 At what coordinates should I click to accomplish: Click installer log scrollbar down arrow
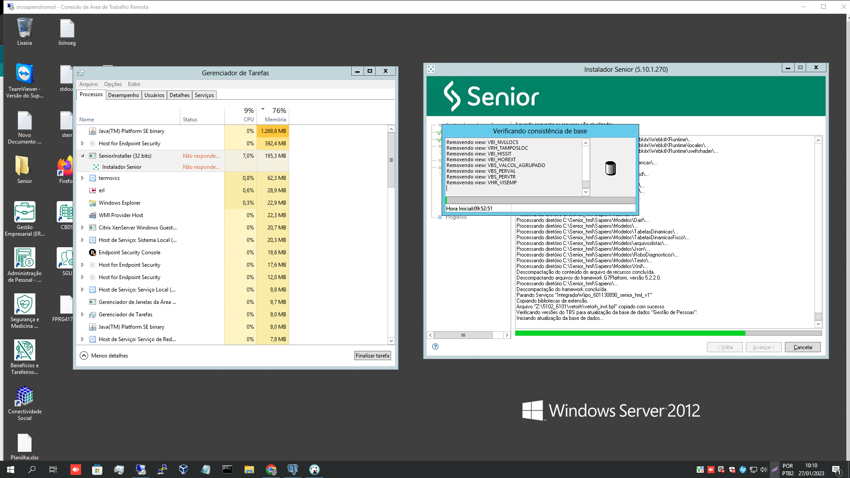(x=818, y=324)
